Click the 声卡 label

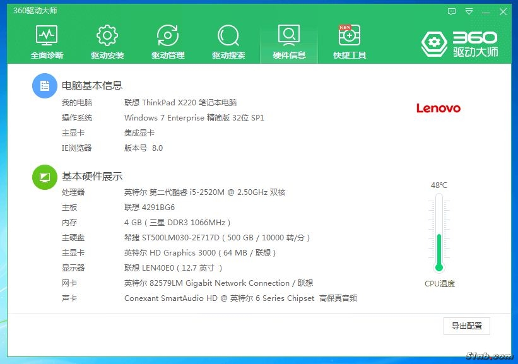click(x=69, y=298)
